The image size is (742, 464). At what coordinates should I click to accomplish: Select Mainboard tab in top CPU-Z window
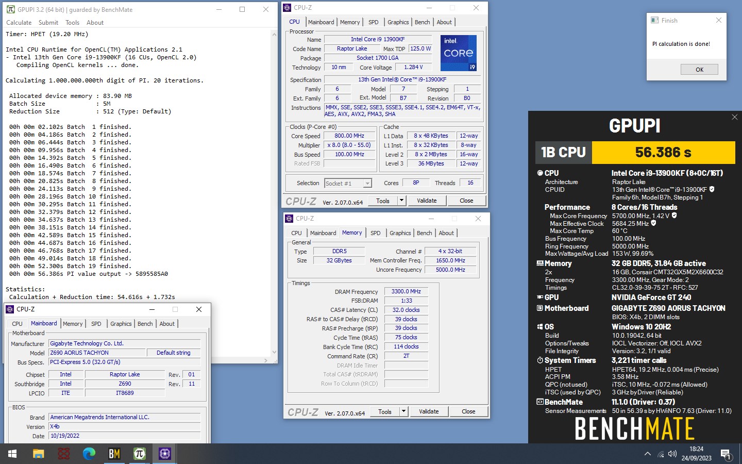tap(321, 22)
